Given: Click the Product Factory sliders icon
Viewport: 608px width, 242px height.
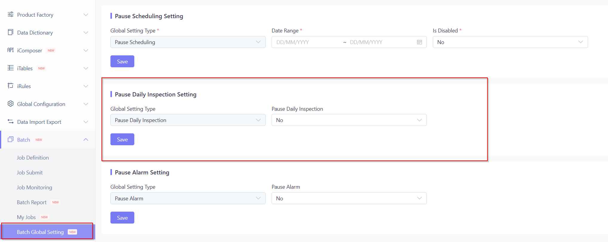Looking at the screenshot, I should pos(10,14).
